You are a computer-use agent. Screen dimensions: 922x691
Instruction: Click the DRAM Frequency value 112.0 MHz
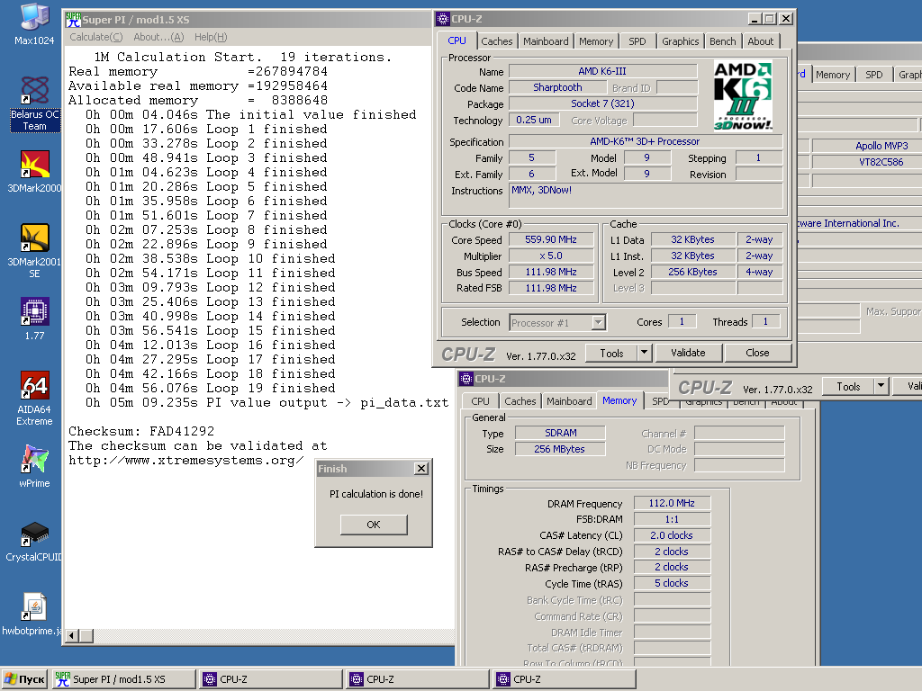click(672, 503)
